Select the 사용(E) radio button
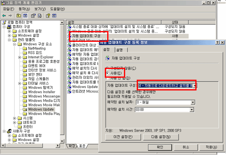This screenshot has height=155, width=226. [x=107, y=73]
